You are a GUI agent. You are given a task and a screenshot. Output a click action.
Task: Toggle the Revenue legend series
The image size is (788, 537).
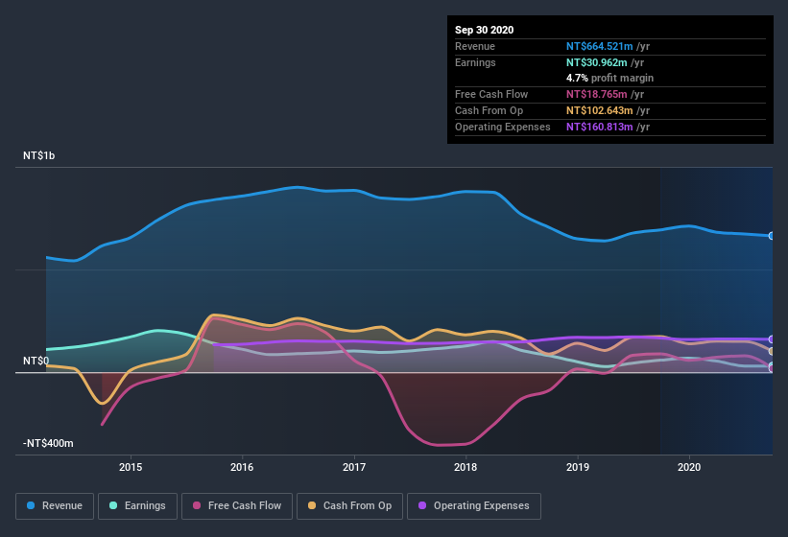click(55, 506)
